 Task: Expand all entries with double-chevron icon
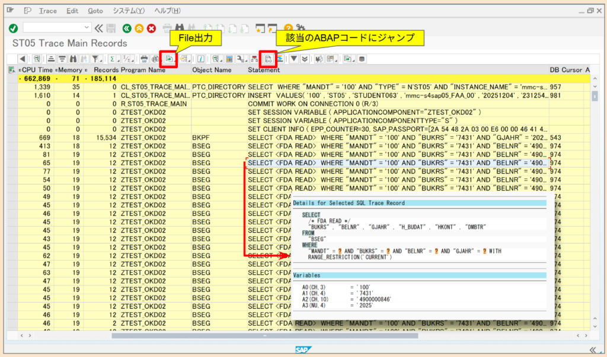304,59
